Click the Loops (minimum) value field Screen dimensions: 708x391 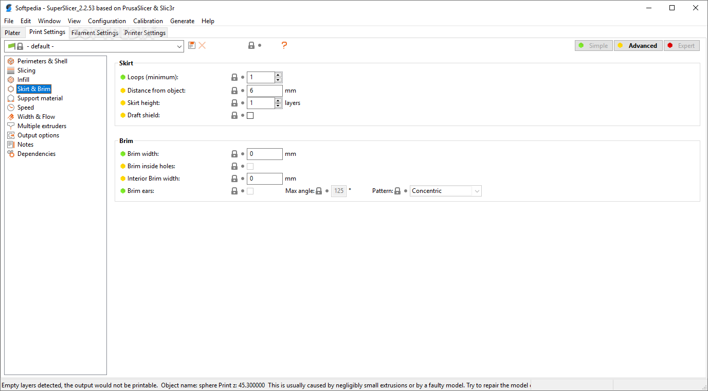[x=261, y=77]
